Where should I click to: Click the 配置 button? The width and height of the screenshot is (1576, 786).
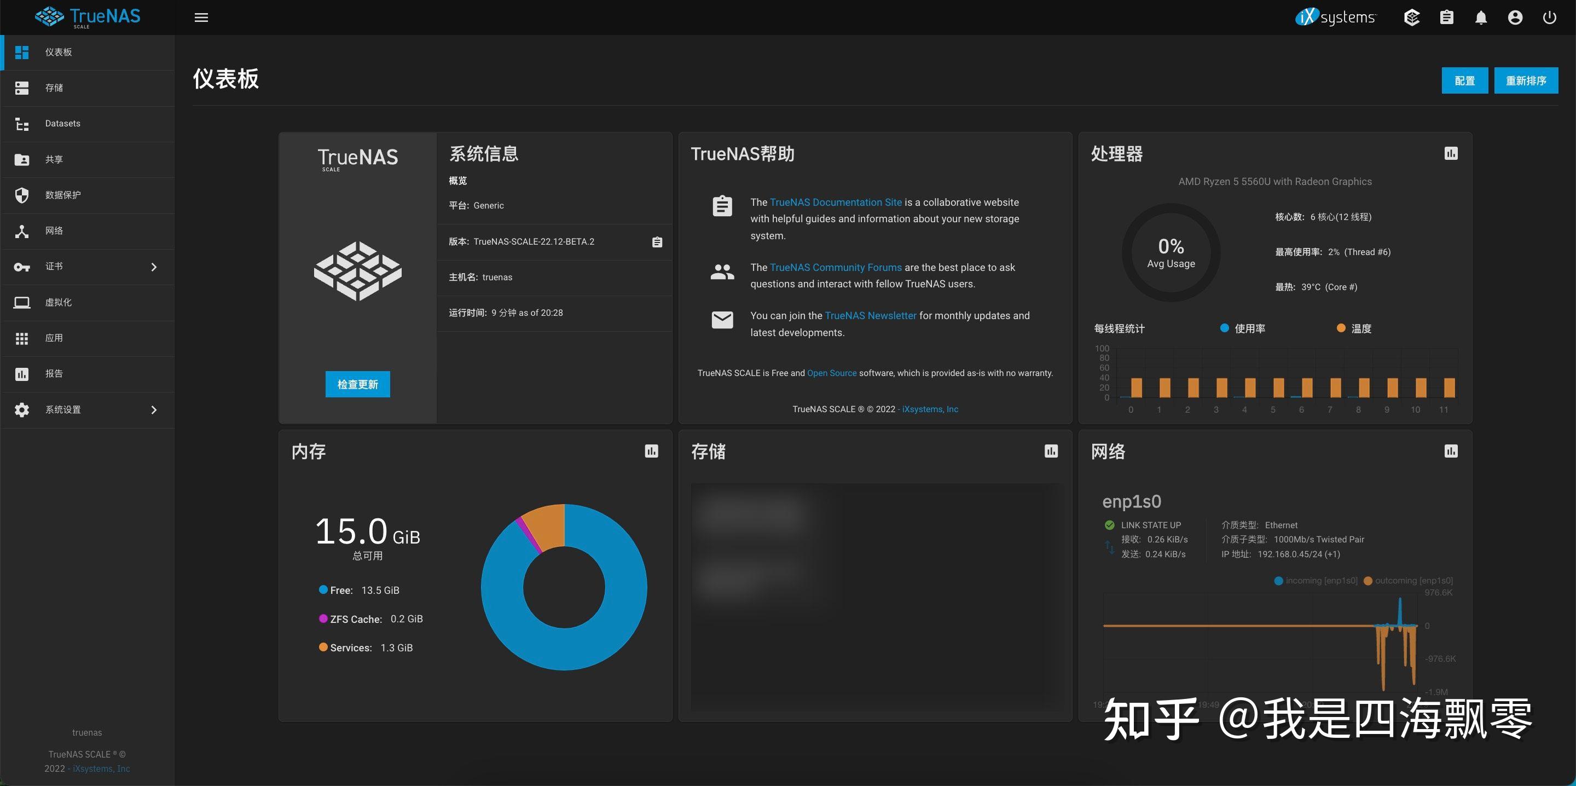(x=1465, y=80)
